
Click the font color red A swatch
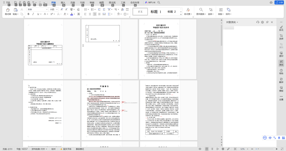(72, 14)
